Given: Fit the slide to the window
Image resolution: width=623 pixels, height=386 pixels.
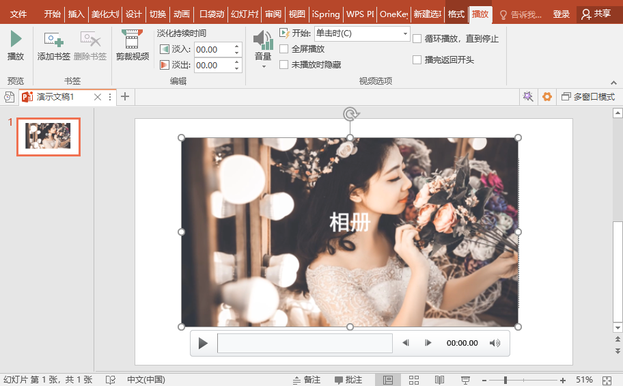Looking at the screenshot, I should tap(607, 381).
